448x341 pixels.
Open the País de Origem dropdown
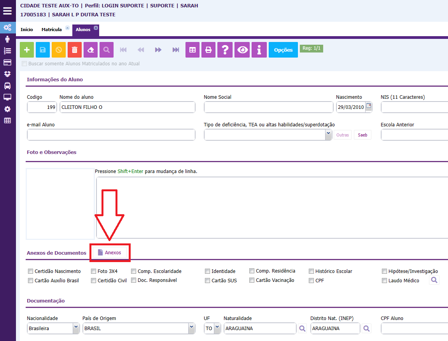click(x=191, y=328)
